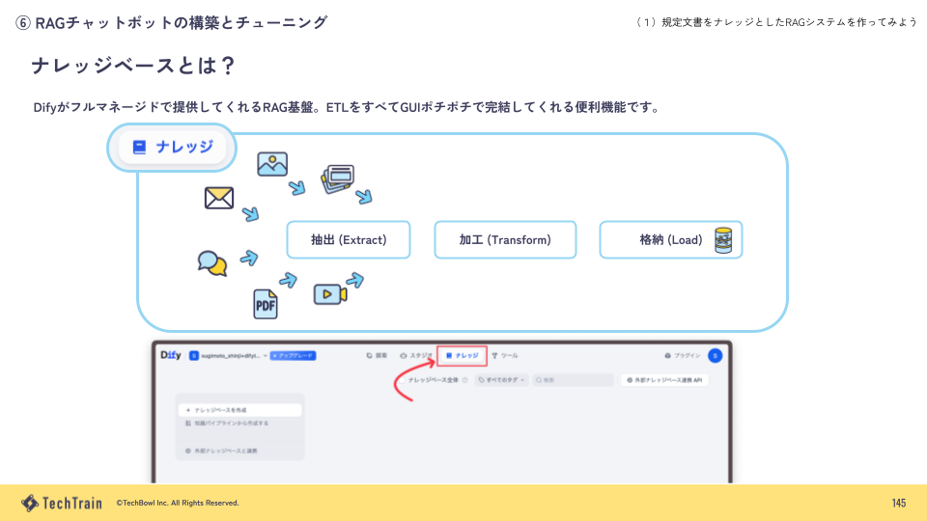Open the ツール tab
This screenshot has height=521, width=927.
coord(505,355)
